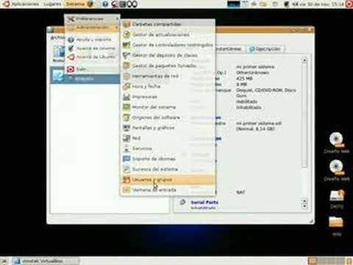Click the VirtualBox taskbar button
The image size is (353, 265).
(46, 261)
